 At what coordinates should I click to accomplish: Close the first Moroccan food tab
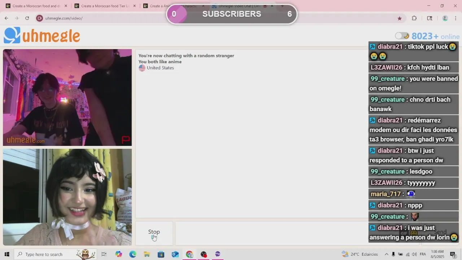pos(65,6)
